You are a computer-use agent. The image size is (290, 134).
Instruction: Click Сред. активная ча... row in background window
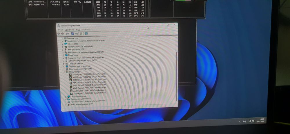click(37, 2)
